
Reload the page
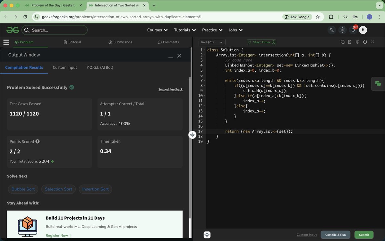point(25,17)
